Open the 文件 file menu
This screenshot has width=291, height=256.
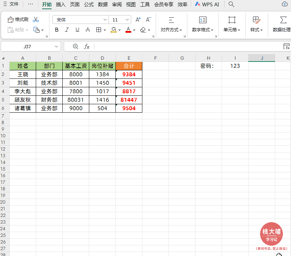[11, 4]
